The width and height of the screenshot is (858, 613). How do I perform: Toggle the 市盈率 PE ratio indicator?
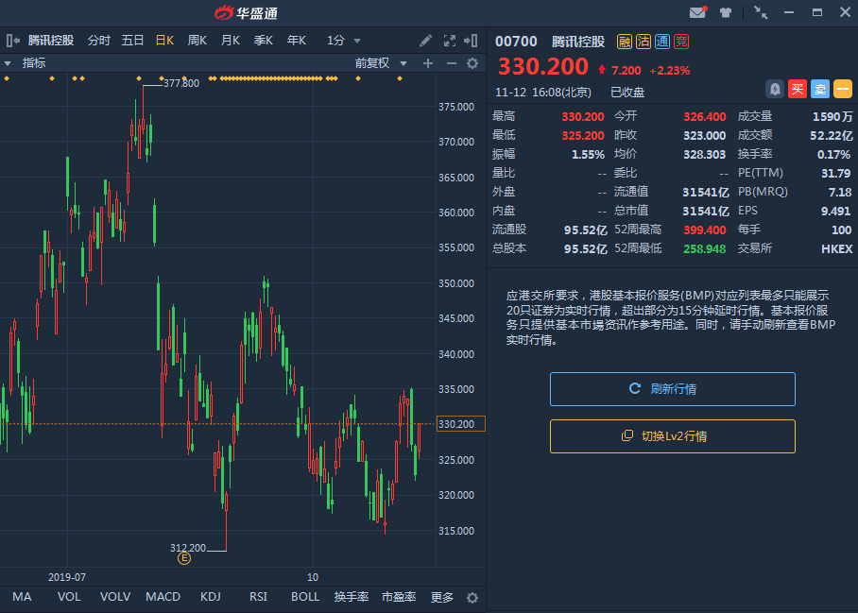pyautogui.click(x=399, y=597)
